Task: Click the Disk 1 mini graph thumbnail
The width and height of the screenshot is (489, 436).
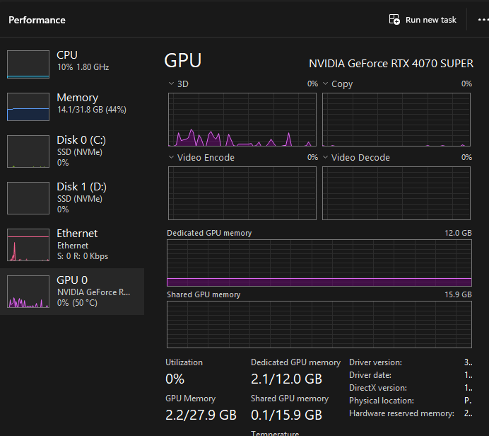Action: [x=28, y=198]
